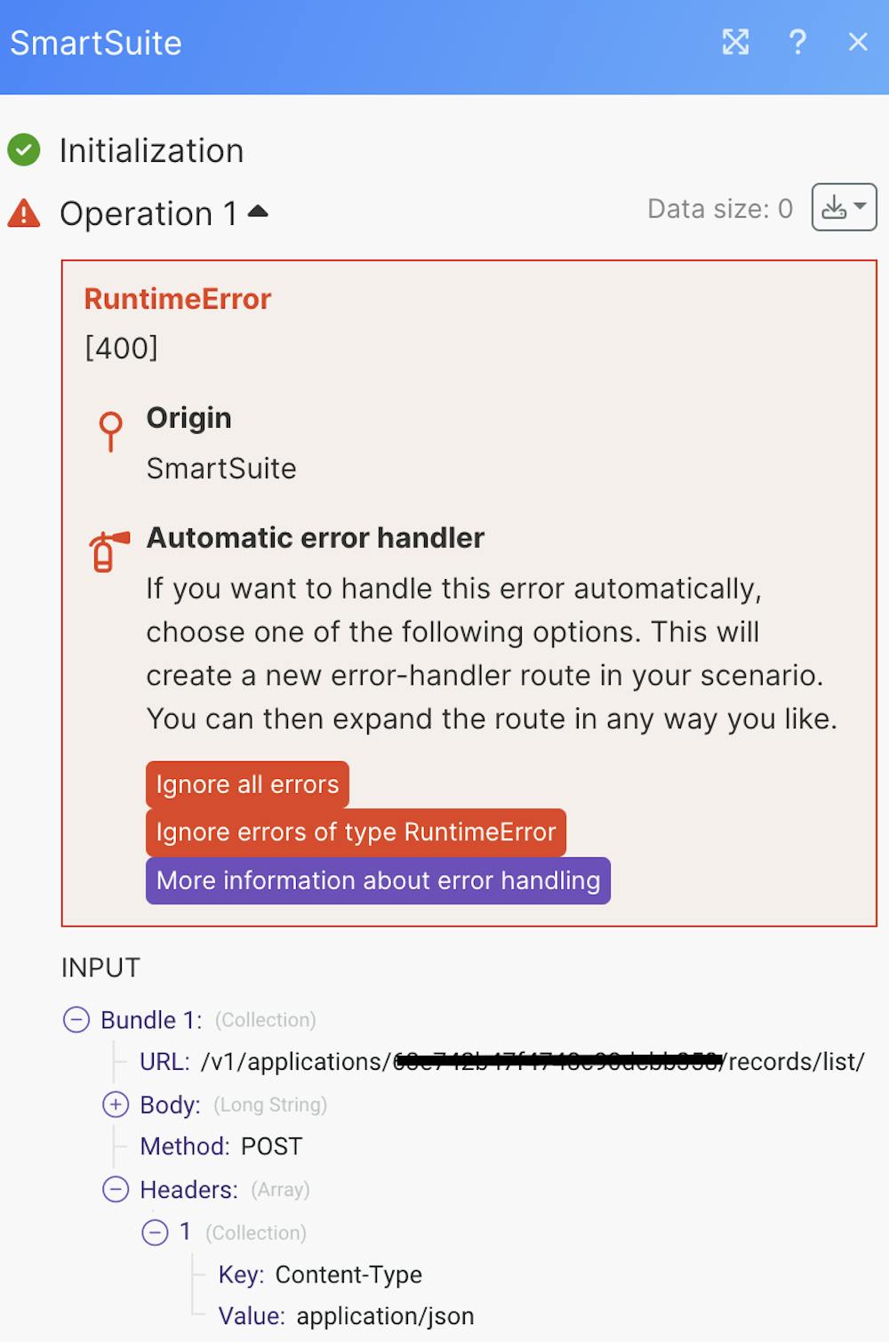This screenshot has width=889, height=1342.
Task: Select the URL value text
Action: [532, 1061]
